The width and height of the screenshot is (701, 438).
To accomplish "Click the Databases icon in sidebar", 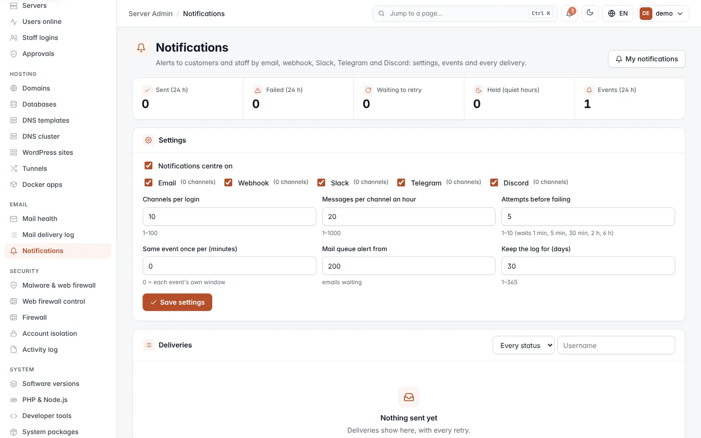I will (x=14, y=104).
